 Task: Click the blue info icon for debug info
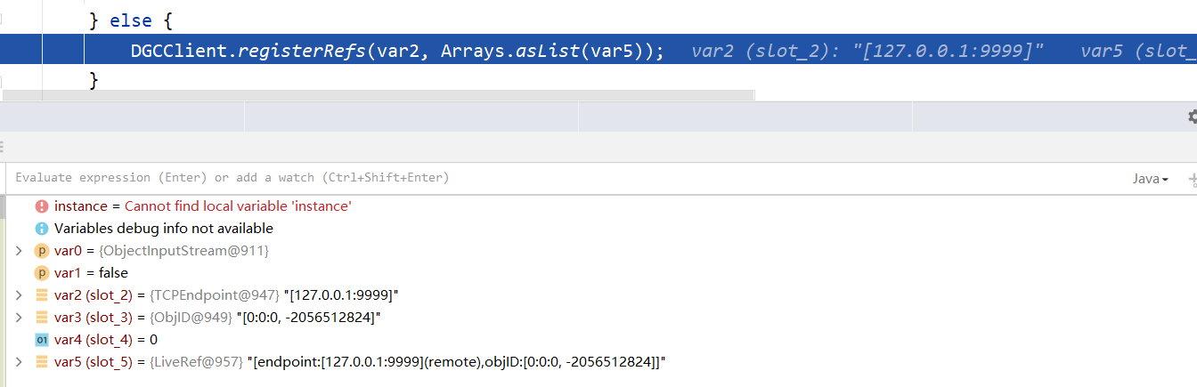(x=41, y=229)
